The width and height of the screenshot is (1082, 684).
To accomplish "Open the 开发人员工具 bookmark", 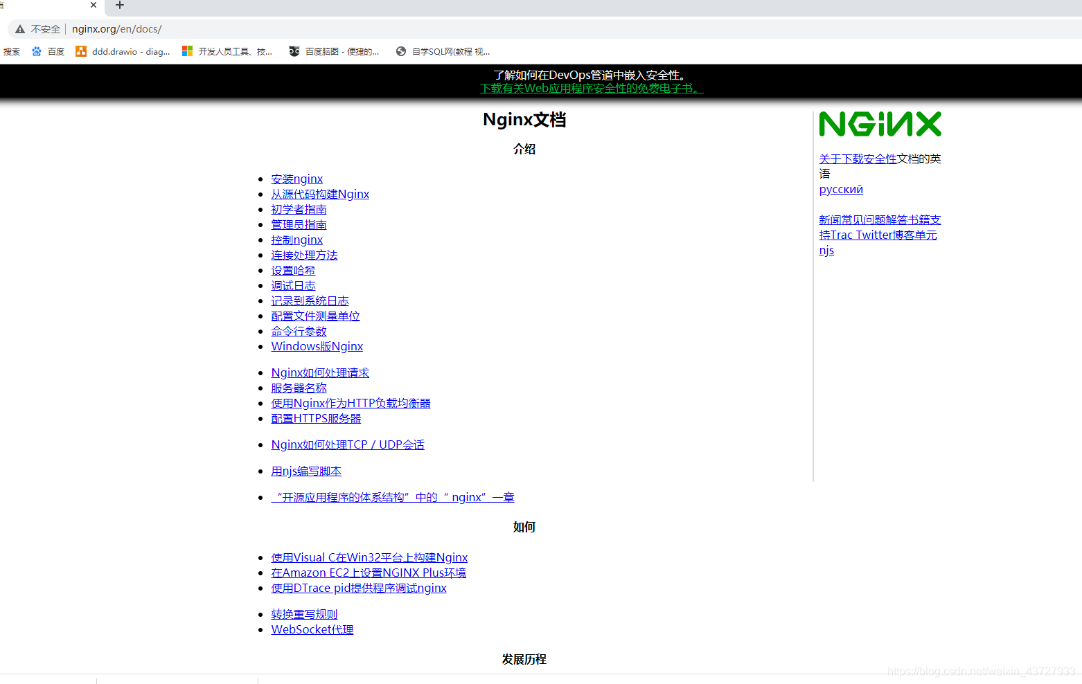I will coord(227,51).
